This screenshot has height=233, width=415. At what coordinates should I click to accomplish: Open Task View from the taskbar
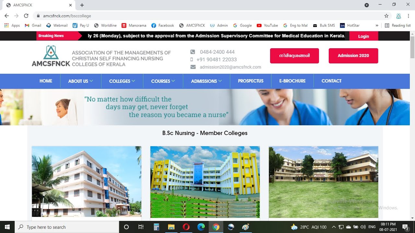141,227
